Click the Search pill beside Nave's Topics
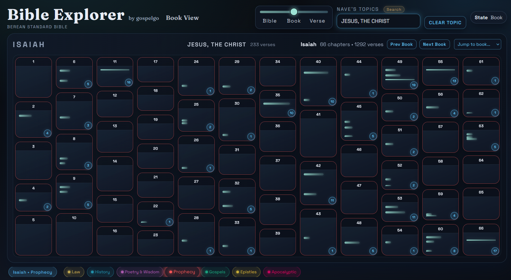The width and height of the screenshot is (511, 280). [394, 9]
